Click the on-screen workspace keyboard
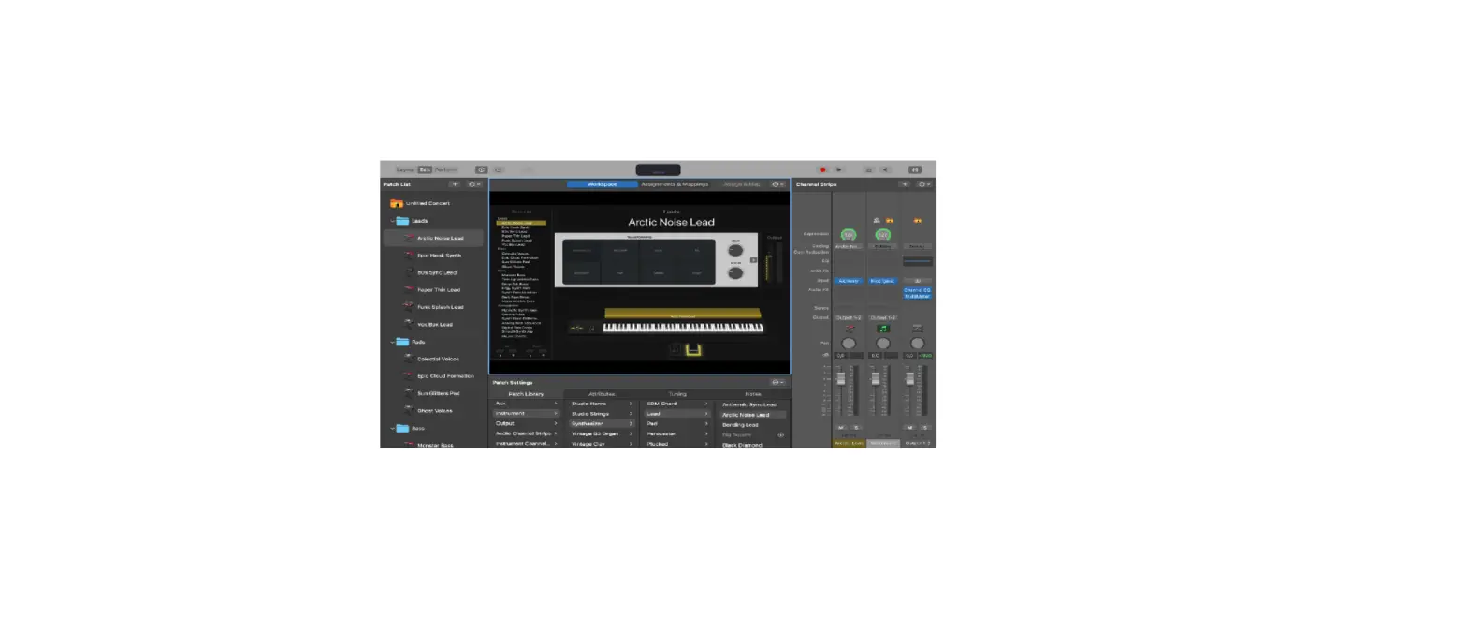This screenshot has width=1467, height=631. [x=682, y=328]
